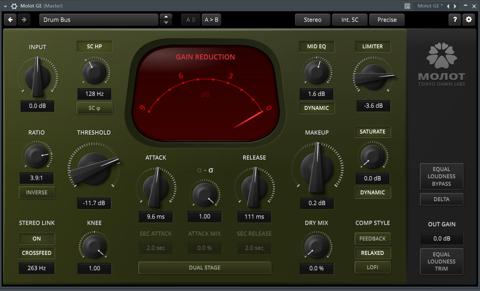Click the SC HP frequency knob
This screenshot has width=480, height=291.
pos(94,72)
